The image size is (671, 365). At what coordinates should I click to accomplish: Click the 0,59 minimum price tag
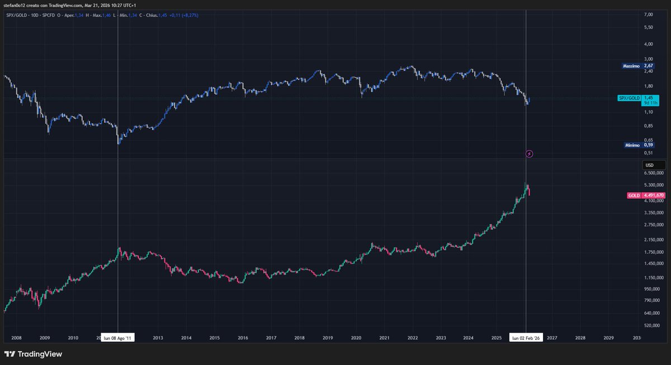coord(649,145)
